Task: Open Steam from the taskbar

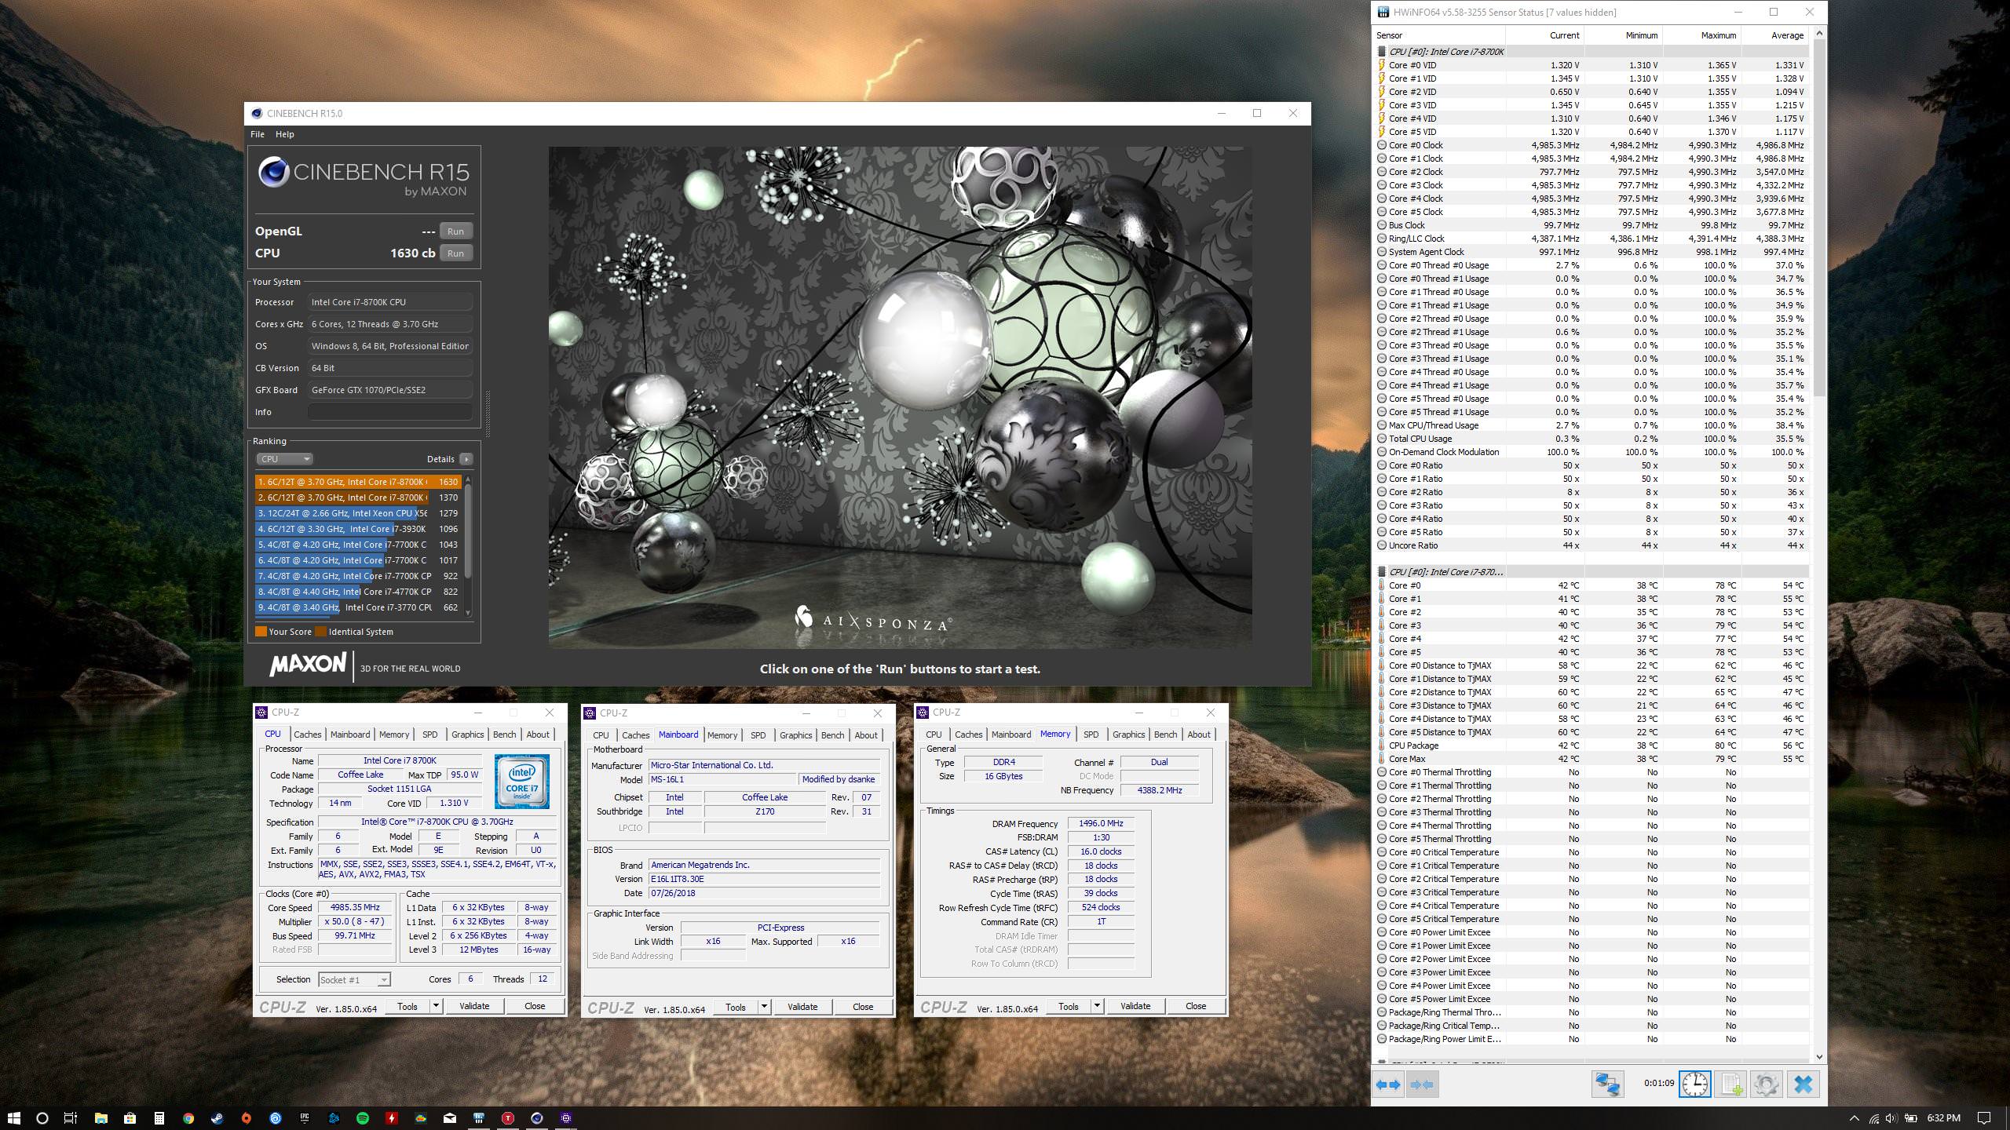Action: click(217, 1118)
